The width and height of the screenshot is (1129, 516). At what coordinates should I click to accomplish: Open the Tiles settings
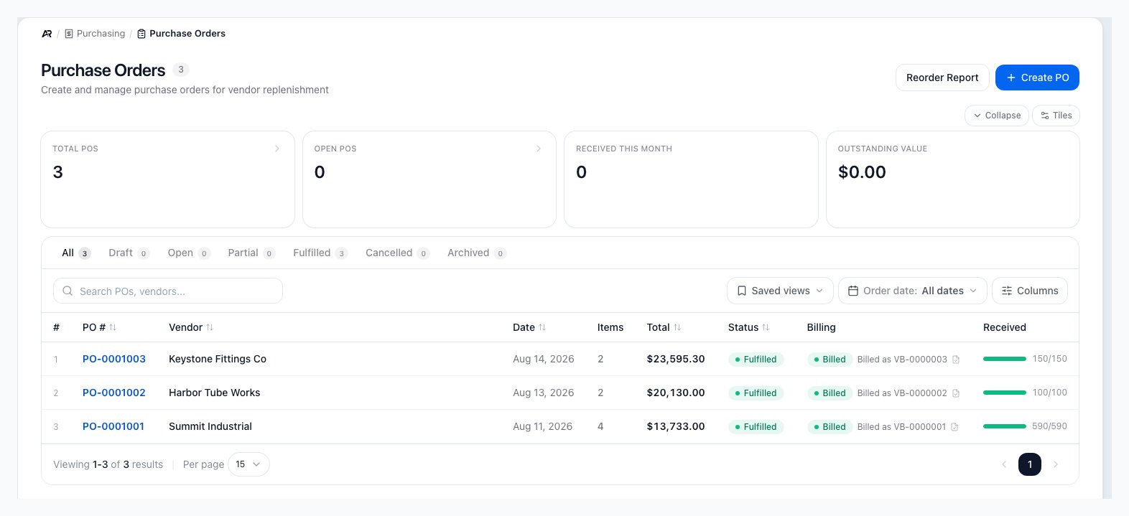[1056, 116]
